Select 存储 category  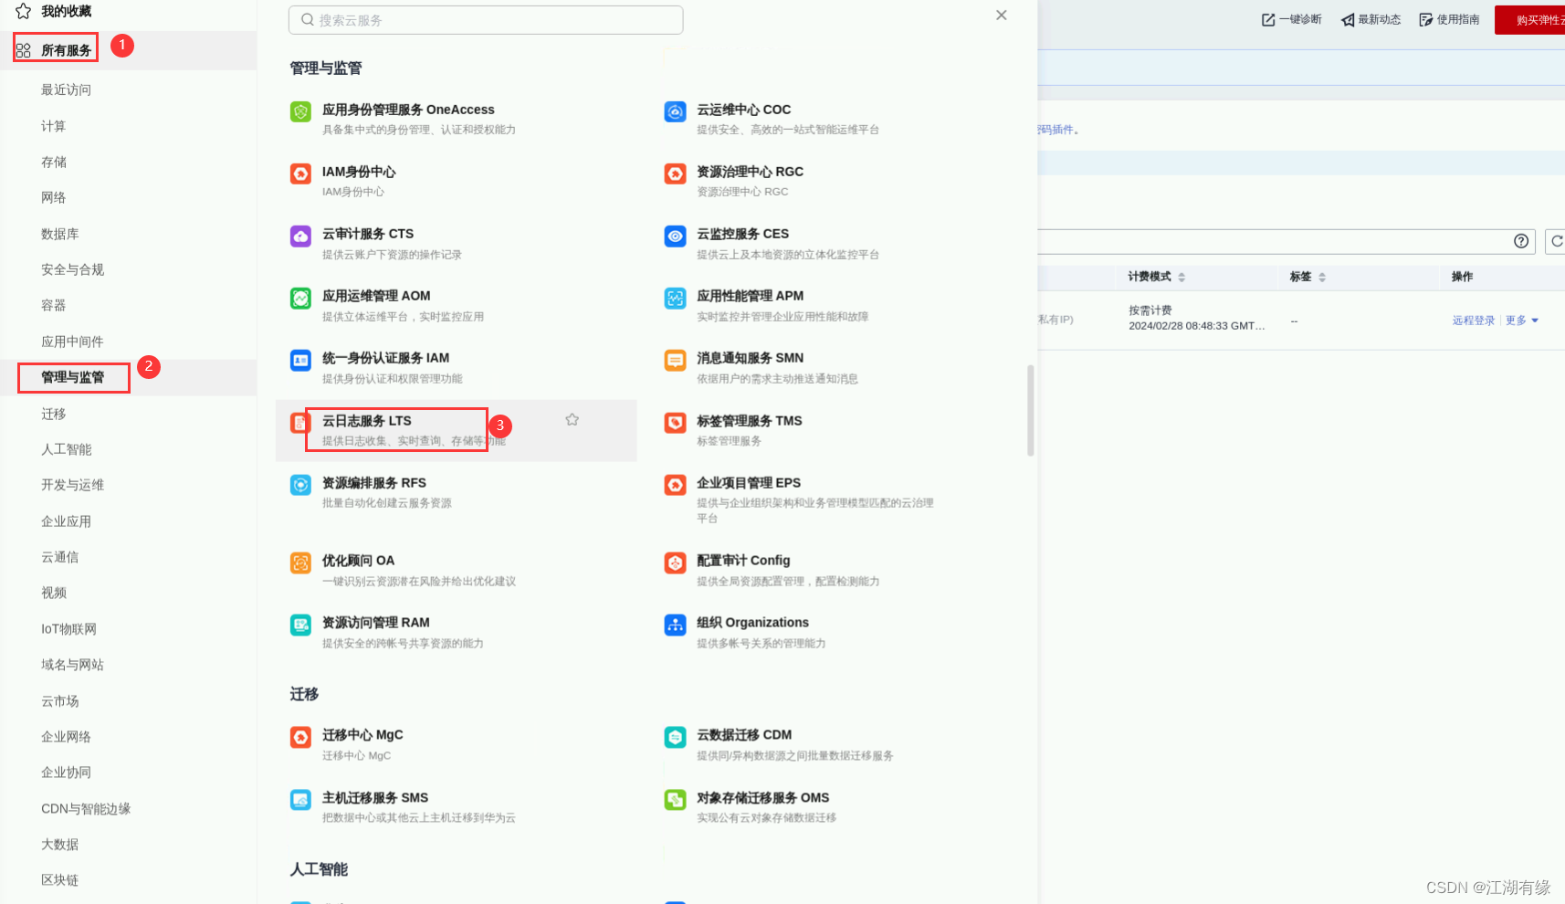(x=53, y=162)
